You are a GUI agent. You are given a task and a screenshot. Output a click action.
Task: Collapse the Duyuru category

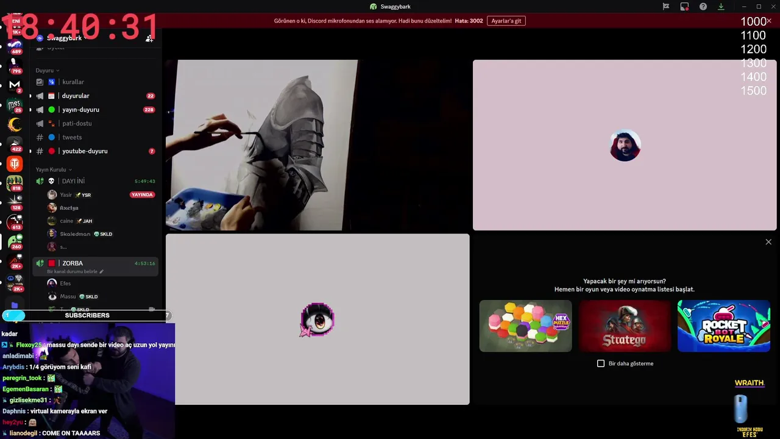click(48, 70)
